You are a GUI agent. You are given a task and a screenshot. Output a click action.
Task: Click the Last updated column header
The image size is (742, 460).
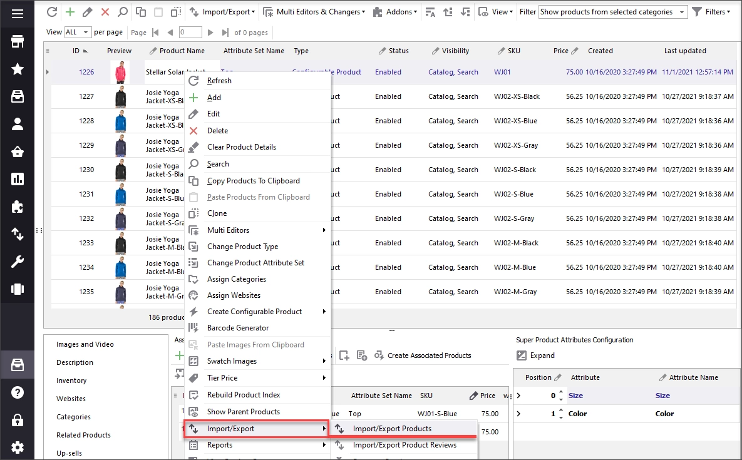pos(685,51)
